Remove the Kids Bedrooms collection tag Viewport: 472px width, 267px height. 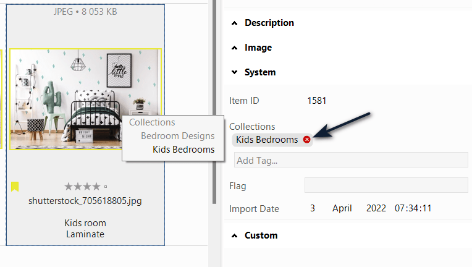(307, 140)
